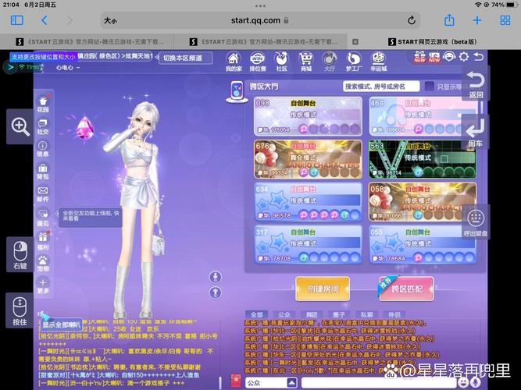Click the 跨区匹配 cross-zone match button

(x=407, y=289)
